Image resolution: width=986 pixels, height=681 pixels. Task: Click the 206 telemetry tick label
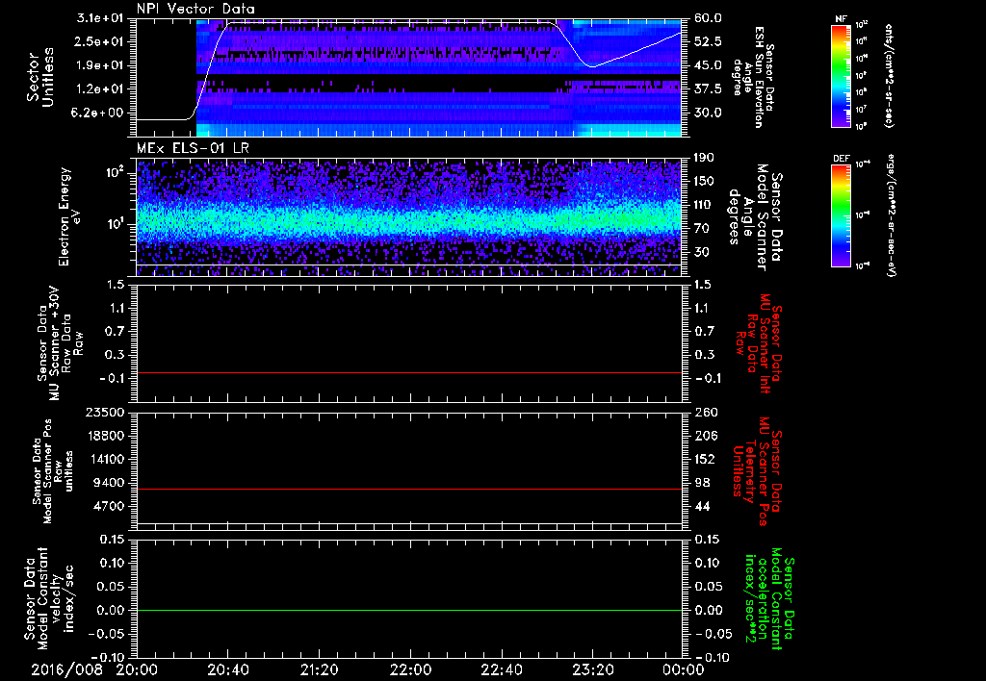coord(705,436)
